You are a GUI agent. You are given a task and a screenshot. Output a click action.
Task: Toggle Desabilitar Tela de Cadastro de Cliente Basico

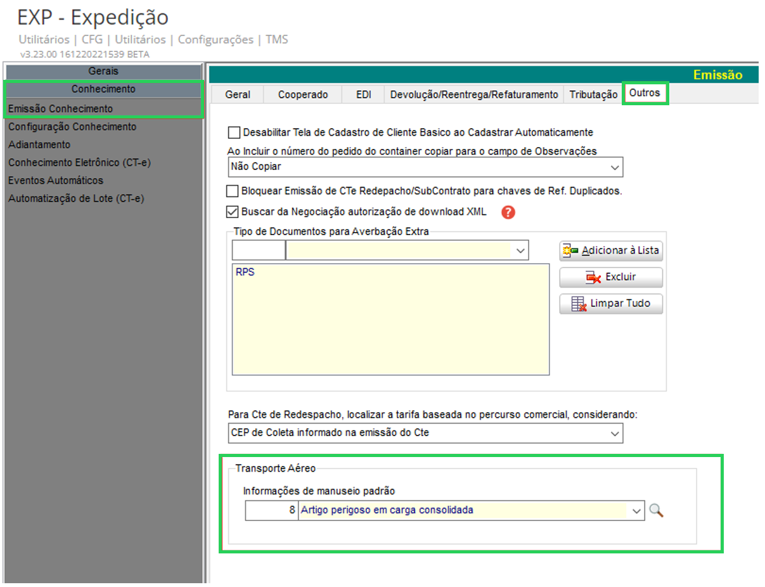234,132
